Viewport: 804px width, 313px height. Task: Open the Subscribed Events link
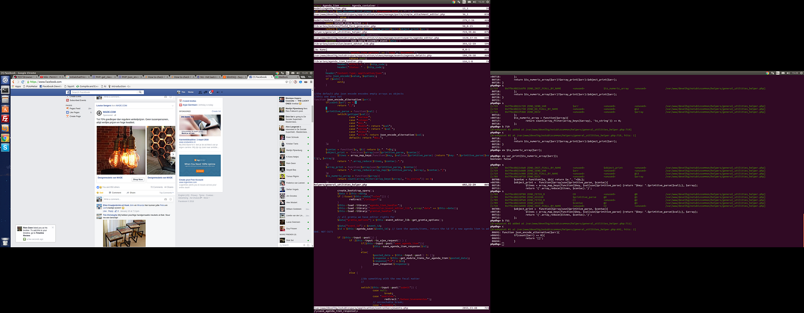click(x=77, y=100)
